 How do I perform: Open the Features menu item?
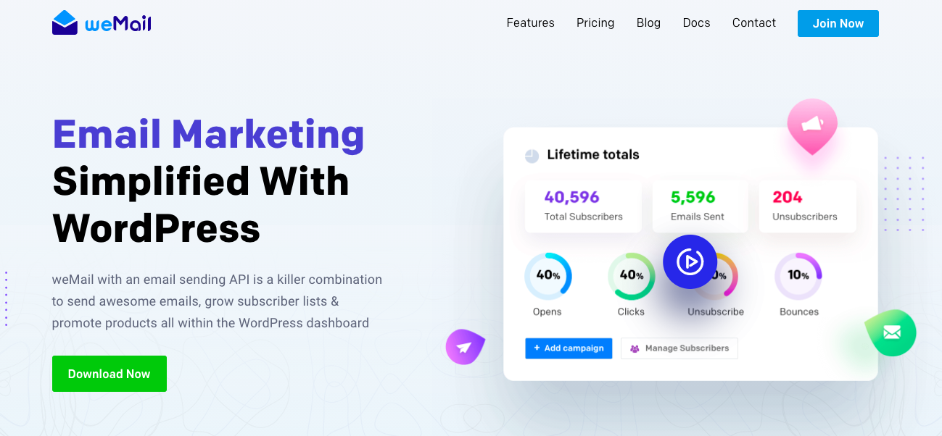click(530, 23)
